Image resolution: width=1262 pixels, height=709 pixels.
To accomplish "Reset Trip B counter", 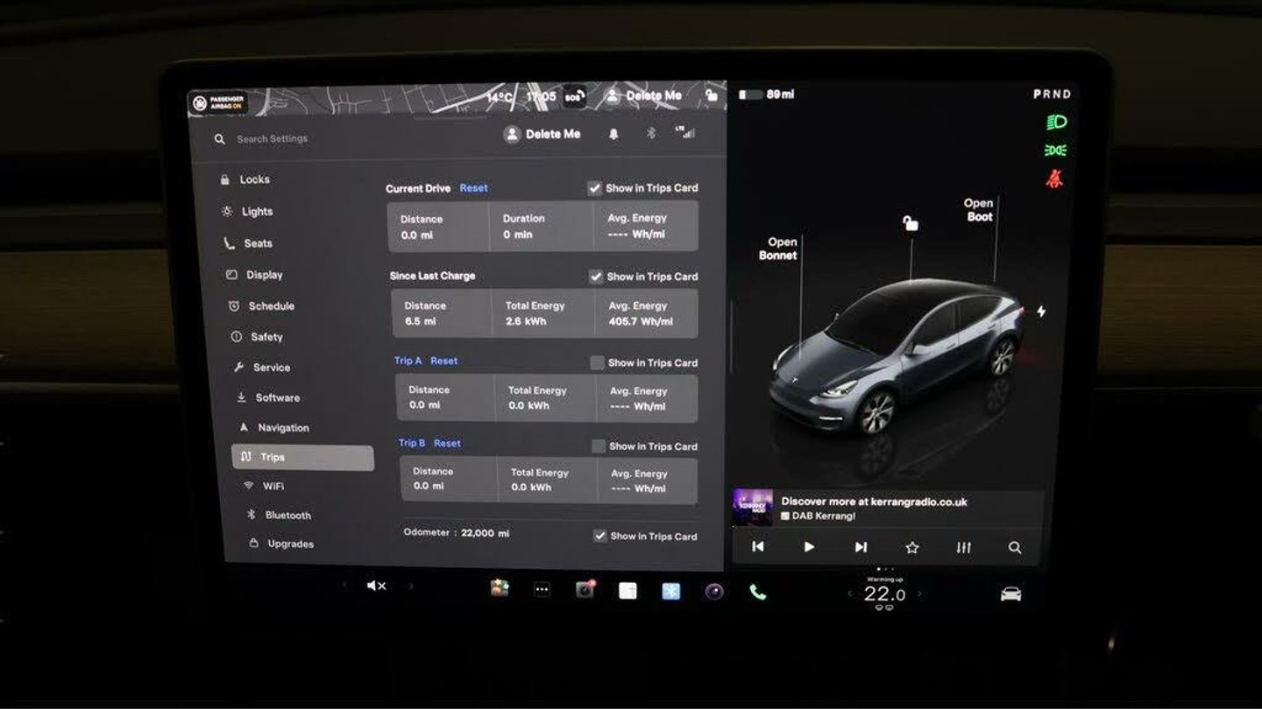I will click(447, 443).
